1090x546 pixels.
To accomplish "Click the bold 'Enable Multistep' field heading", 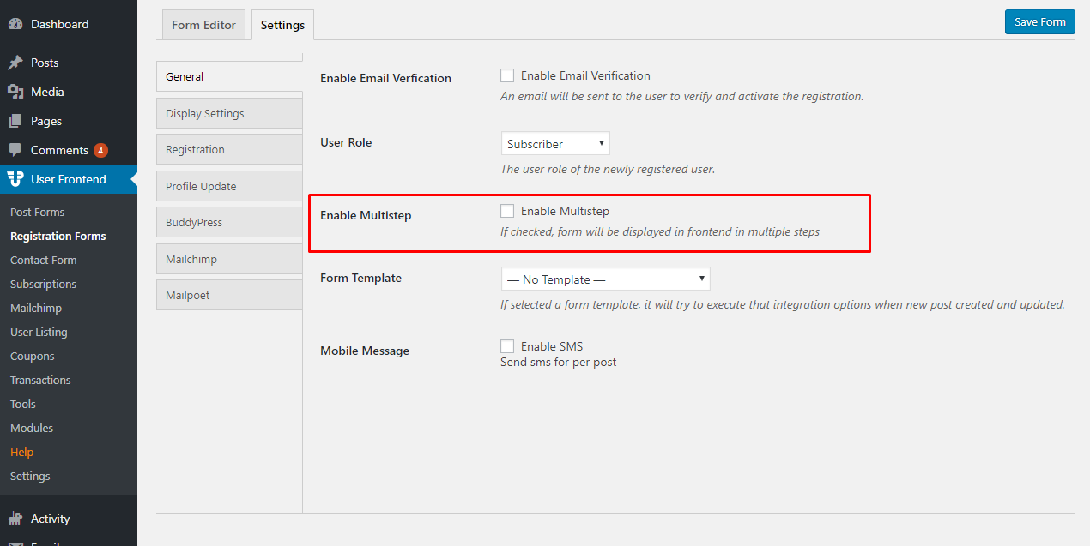I will (x=366, y=215).
